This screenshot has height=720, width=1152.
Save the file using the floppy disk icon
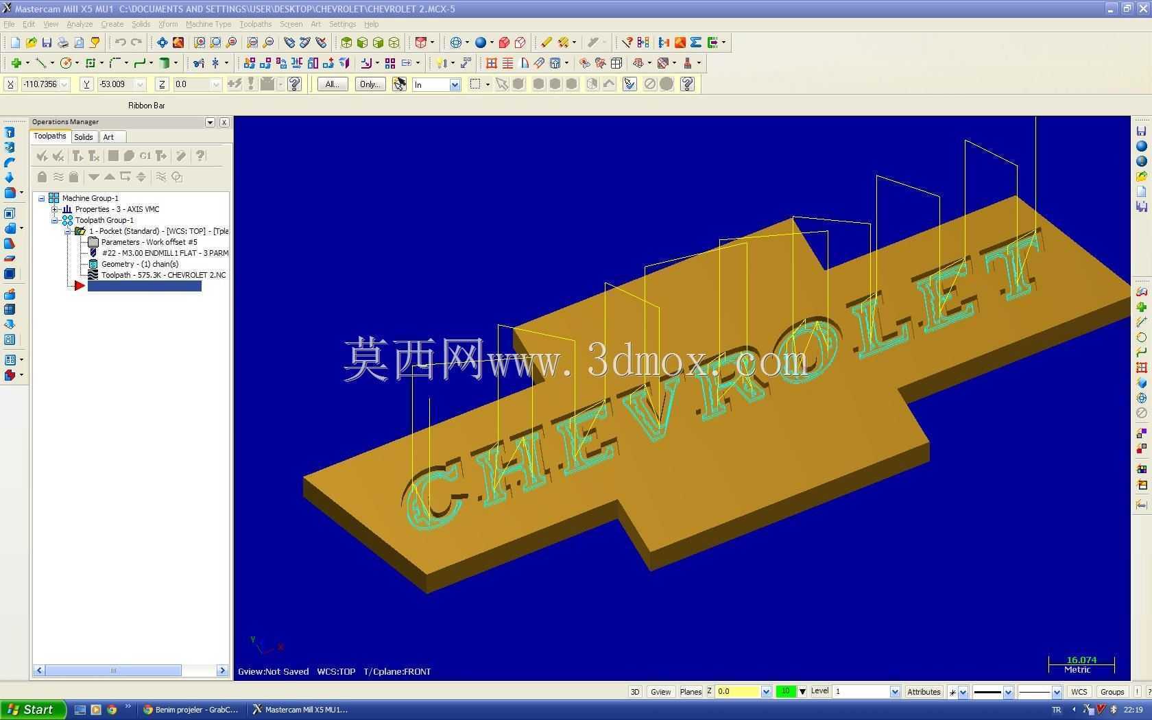point(47,43)
